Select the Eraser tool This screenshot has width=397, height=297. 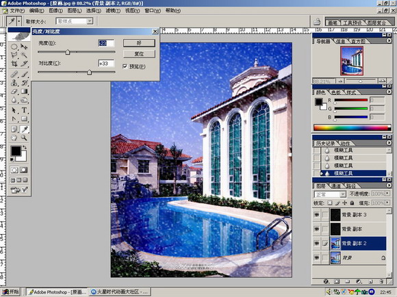[14, 92]
